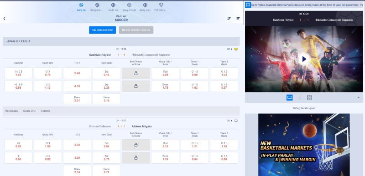Image resolution: width=365 pixels, height=176 pixels.
Task: Click the sort order icon in header
Action: pos(229,19)
